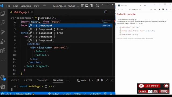Switch to the TERMINAL panel tab
Image resolution: width=172 pixels, height=97 pixels.
pos(58,80)
